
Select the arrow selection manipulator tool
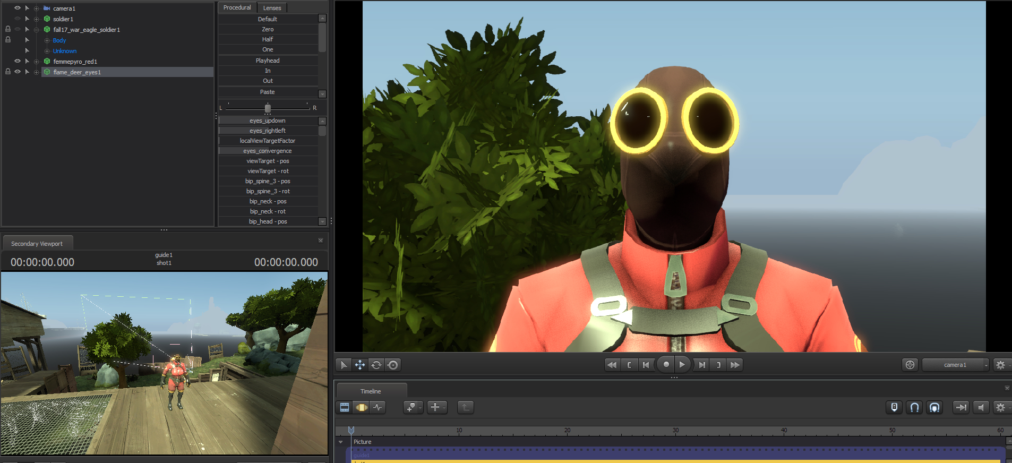(344, 365)
